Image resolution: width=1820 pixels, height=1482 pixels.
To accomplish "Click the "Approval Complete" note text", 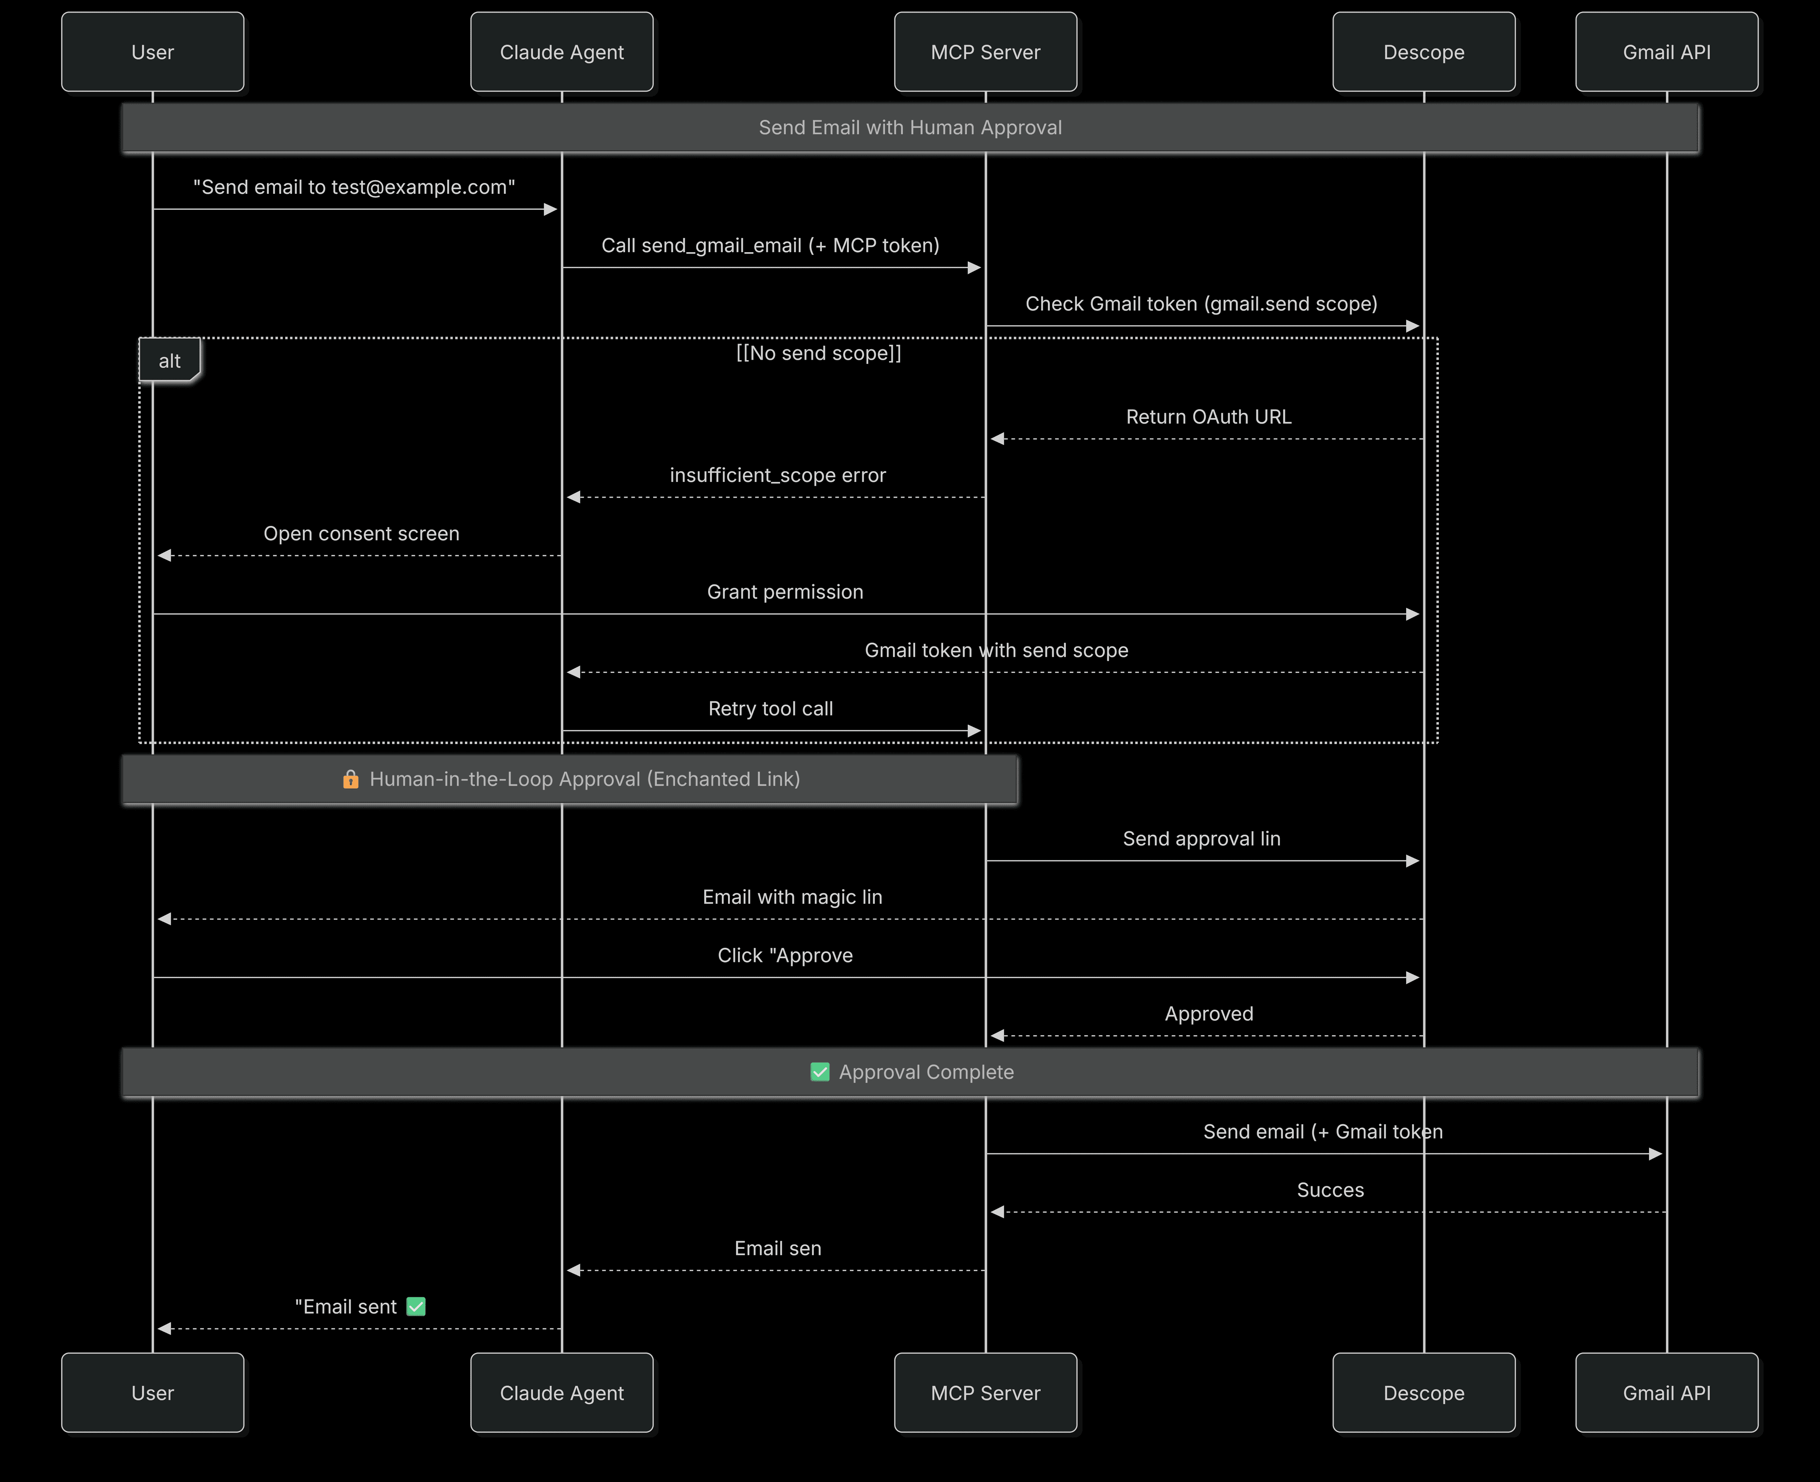I will (926, 1072).
